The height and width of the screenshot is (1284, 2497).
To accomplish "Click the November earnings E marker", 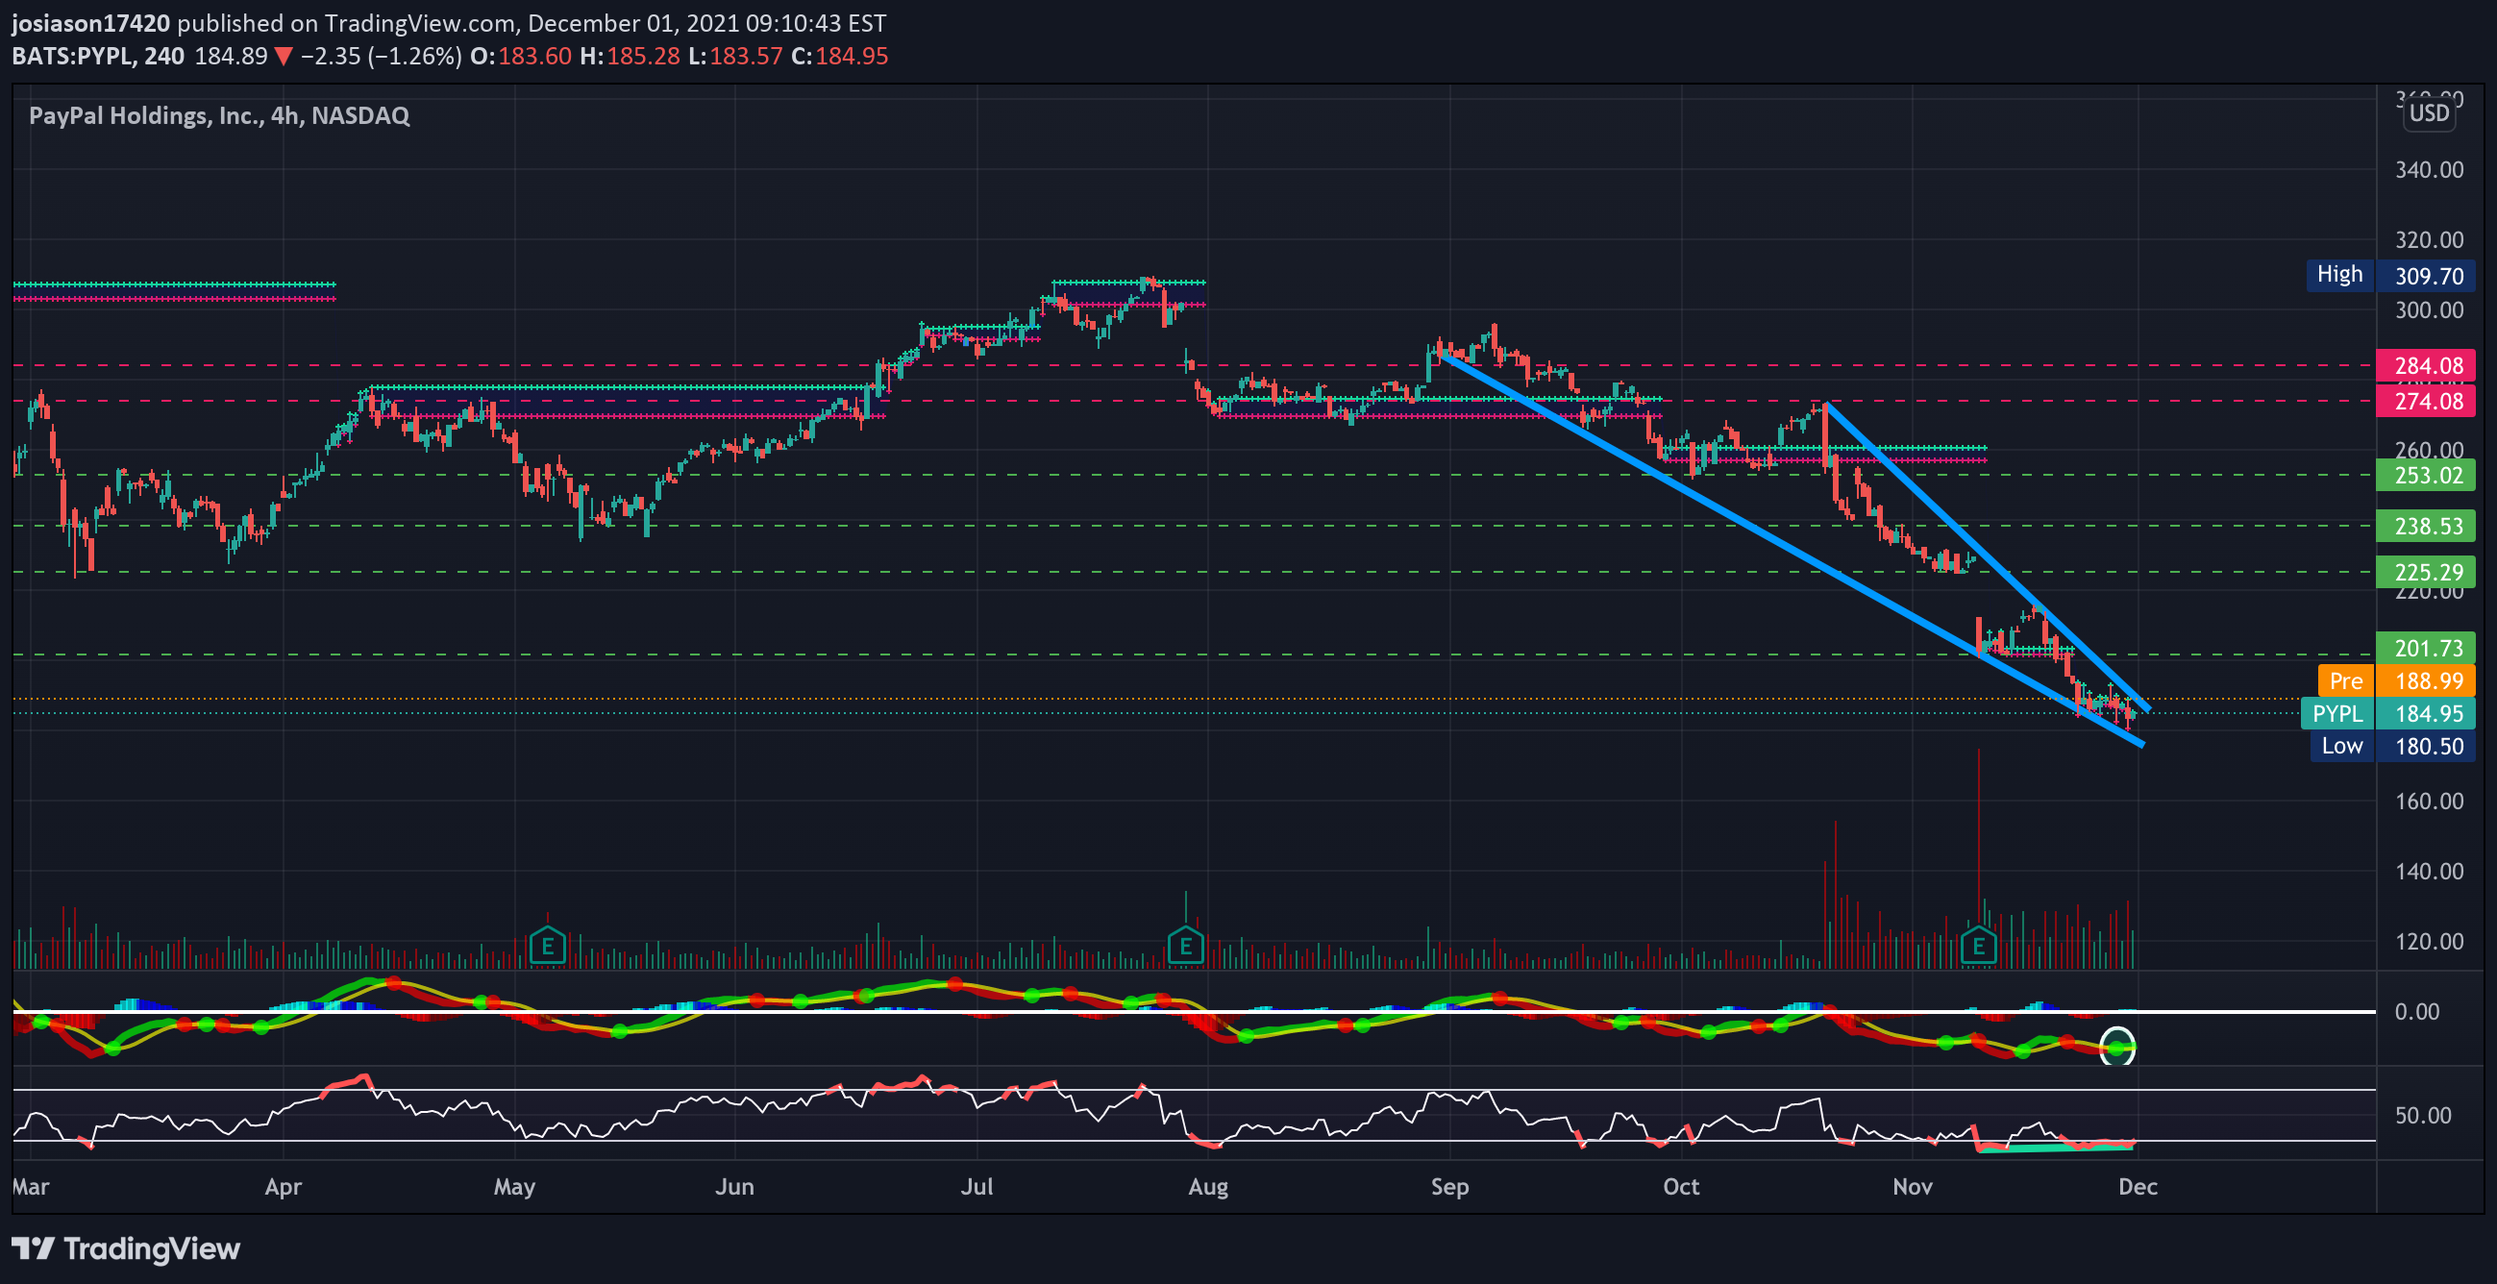I will (x=1977, y=946).
